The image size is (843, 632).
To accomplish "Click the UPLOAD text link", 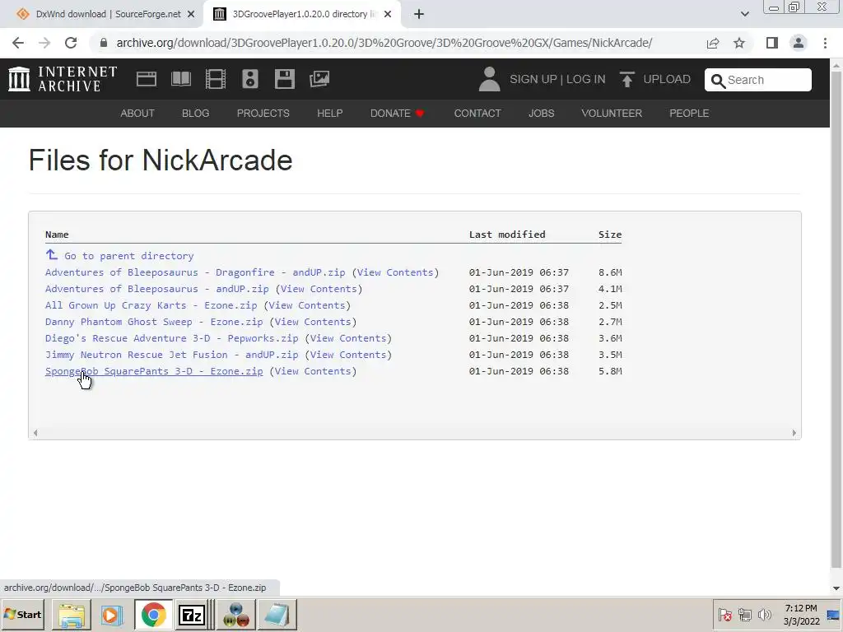I will (667, 80).
